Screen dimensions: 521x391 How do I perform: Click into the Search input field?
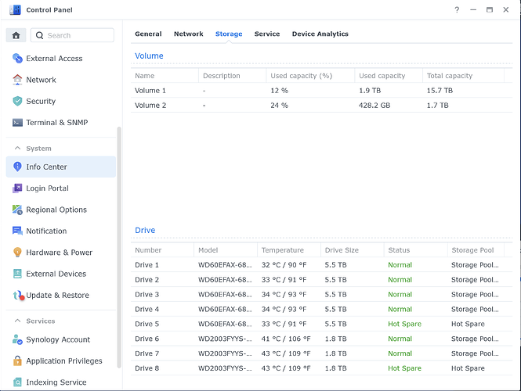point(72,35)
